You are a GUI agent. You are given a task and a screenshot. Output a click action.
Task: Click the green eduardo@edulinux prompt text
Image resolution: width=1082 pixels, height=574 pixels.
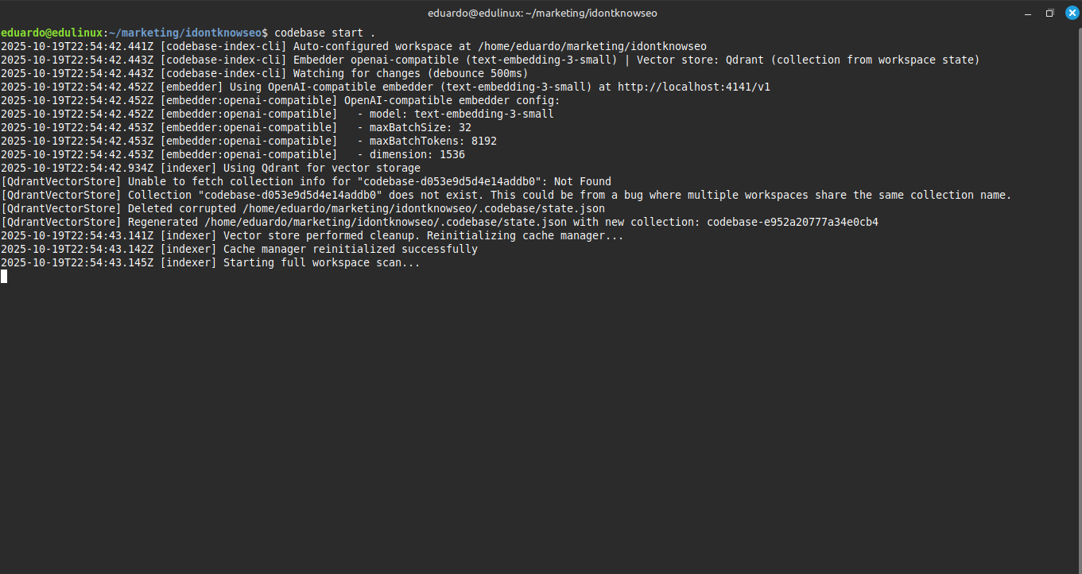point(52,33)
